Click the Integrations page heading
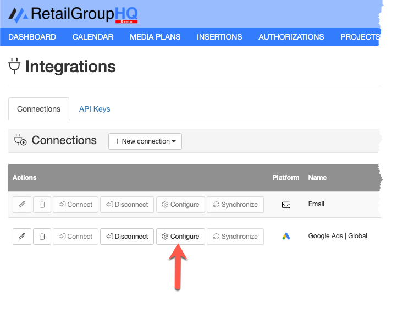This screenshot has width=397, height=318. click(x=70, y=67)
